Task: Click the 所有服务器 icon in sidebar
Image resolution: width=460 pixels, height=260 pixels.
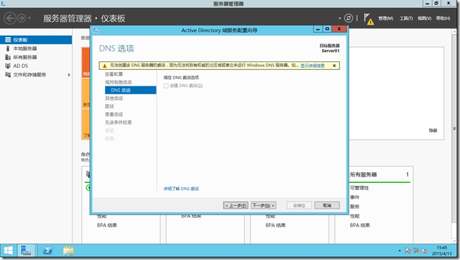Action: [8, 57]
